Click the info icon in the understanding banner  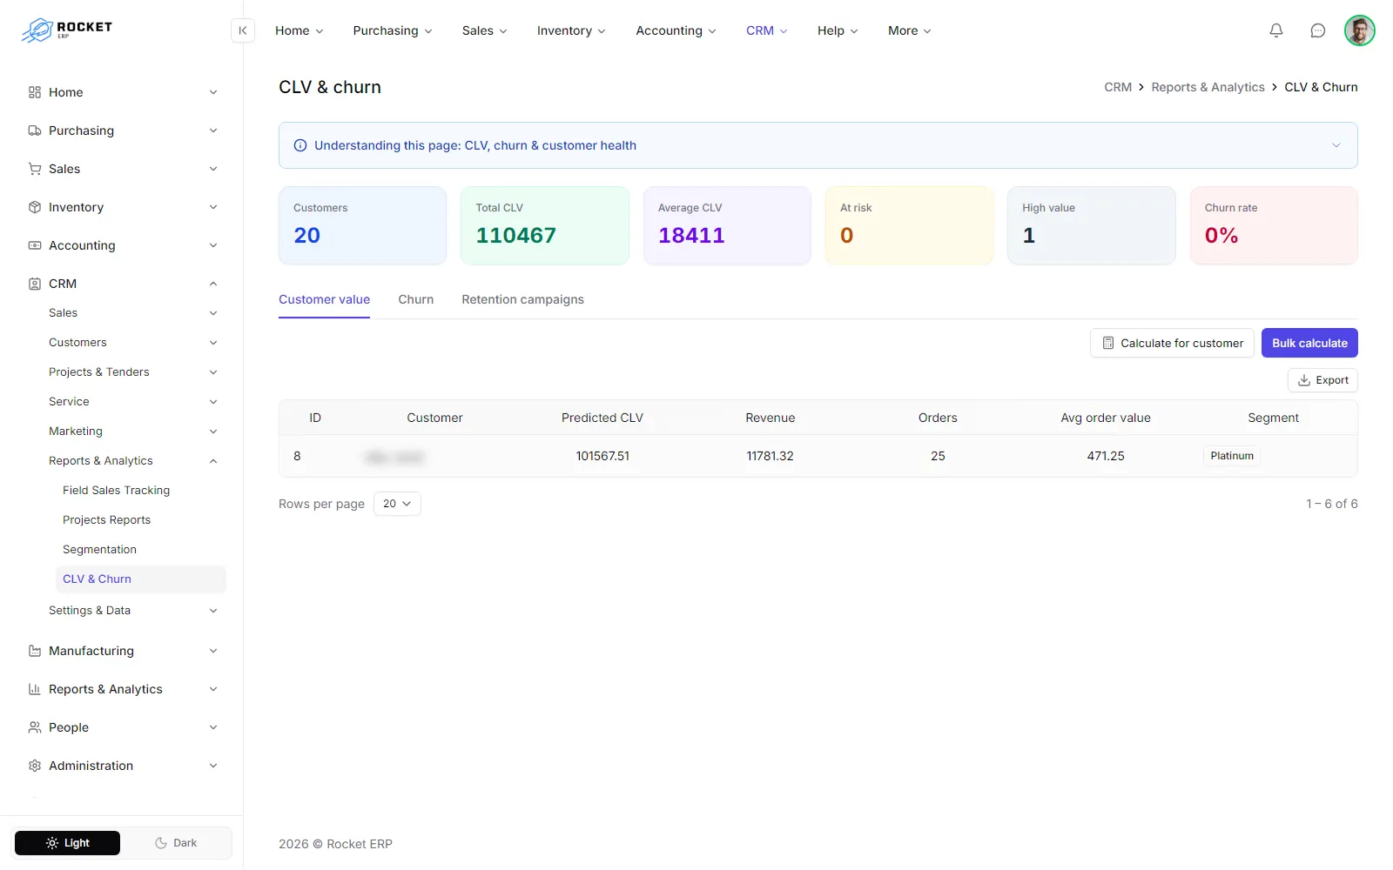(300, 145)
